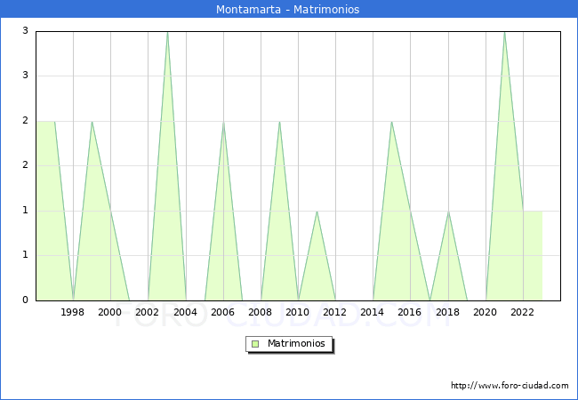Click the green Matrimonios legend swatch
Screen dimensions: 578x400
[255, 344]
